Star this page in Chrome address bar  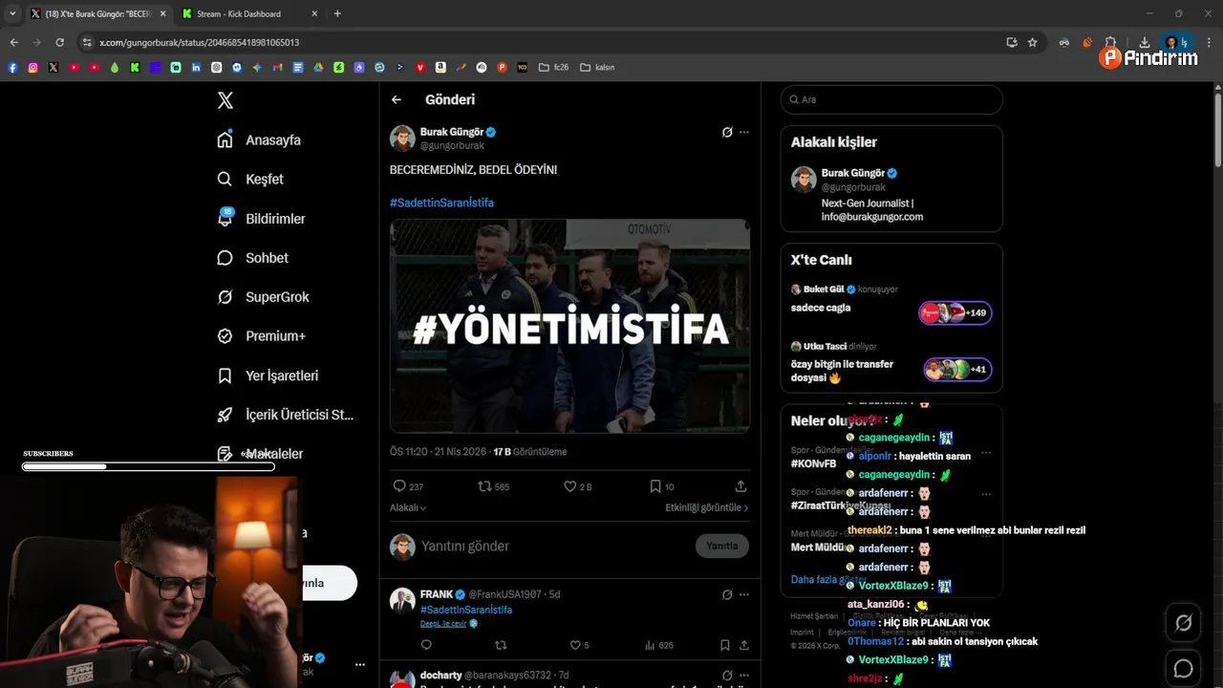point(1033,42)
